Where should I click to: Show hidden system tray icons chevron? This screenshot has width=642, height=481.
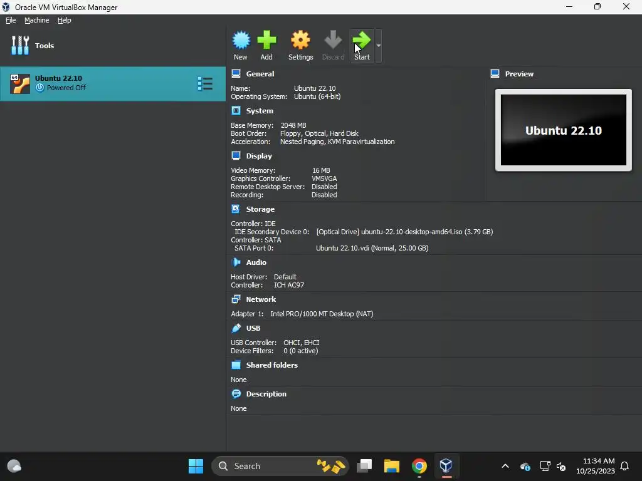[505, 466]
